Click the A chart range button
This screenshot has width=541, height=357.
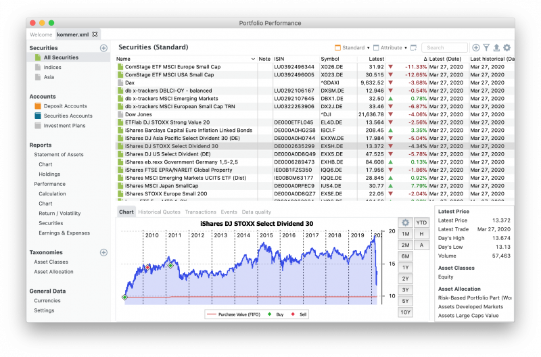(x=421, y=245)
